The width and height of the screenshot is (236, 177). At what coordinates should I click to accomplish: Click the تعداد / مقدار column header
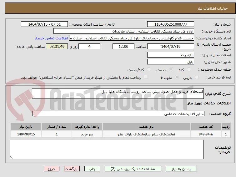(57, 127)
